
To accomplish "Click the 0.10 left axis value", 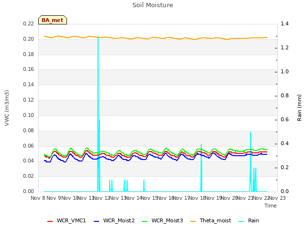I will tap(29, 115).
